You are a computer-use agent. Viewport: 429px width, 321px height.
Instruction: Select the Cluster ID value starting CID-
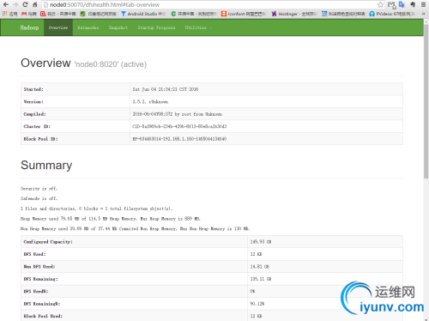point(179,126)
